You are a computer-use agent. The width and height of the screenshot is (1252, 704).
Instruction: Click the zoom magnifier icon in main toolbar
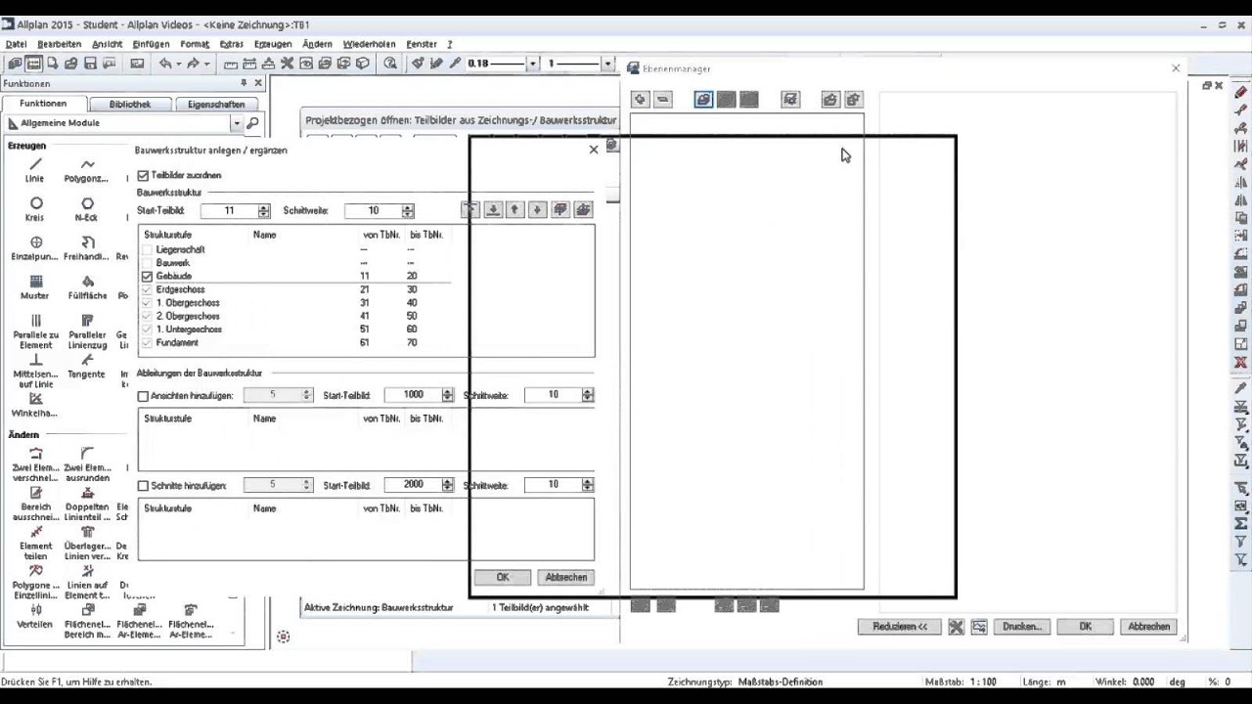click(x=390, y=64)
